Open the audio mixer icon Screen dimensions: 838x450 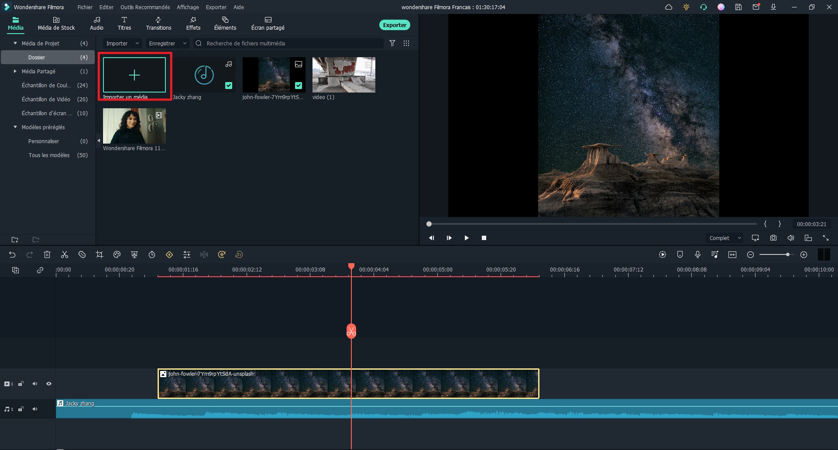715,254
